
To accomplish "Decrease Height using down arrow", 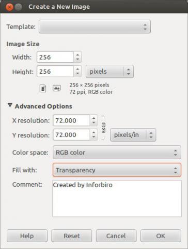I will 77,74.
